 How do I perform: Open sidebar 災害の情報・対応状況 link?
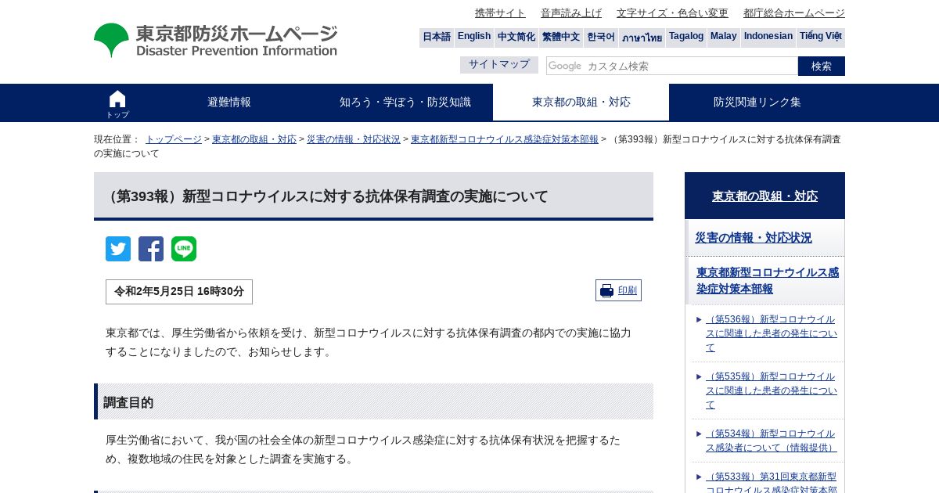(754, 238)
